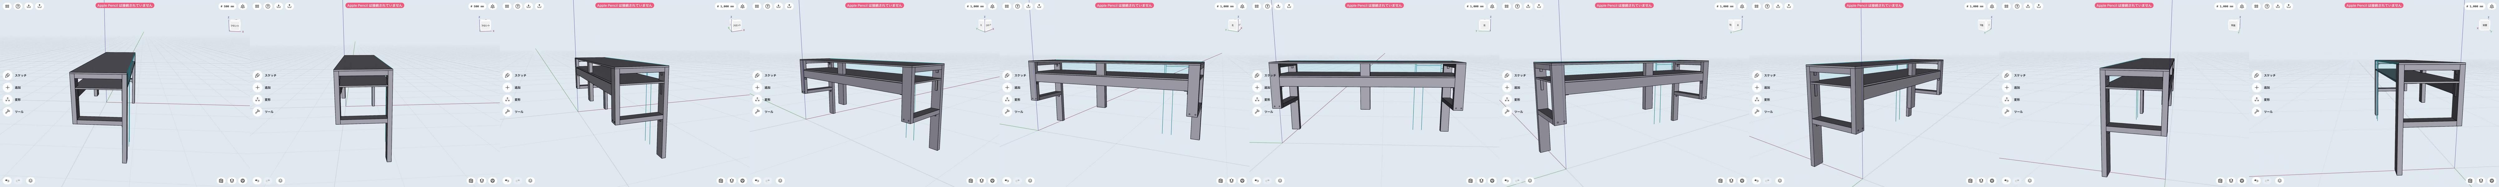Open the hamburger menu in the second panel
Viewport: 2499px width, 187px height.
point(257,6)
